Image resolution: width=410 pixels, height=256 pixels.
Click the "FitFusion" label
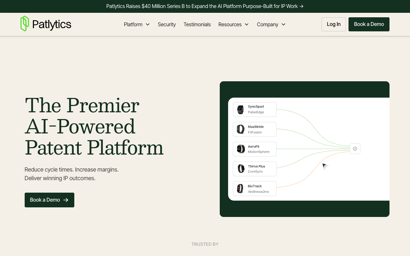coord(255,132)
